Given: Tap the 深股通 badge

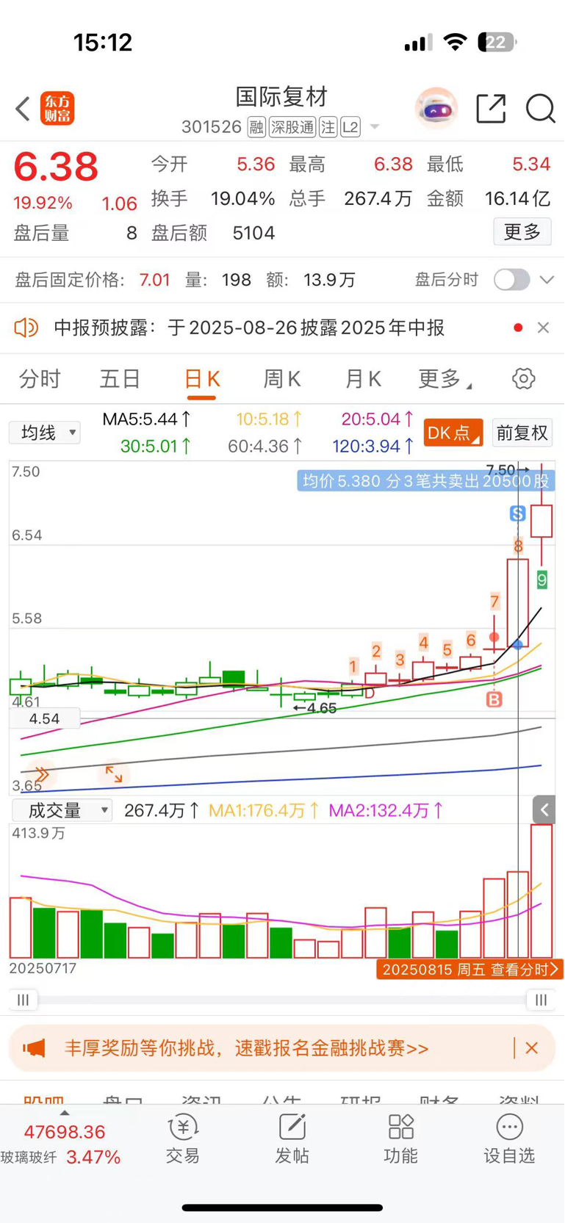Looking at the screenshot, I should click(292, 127).
